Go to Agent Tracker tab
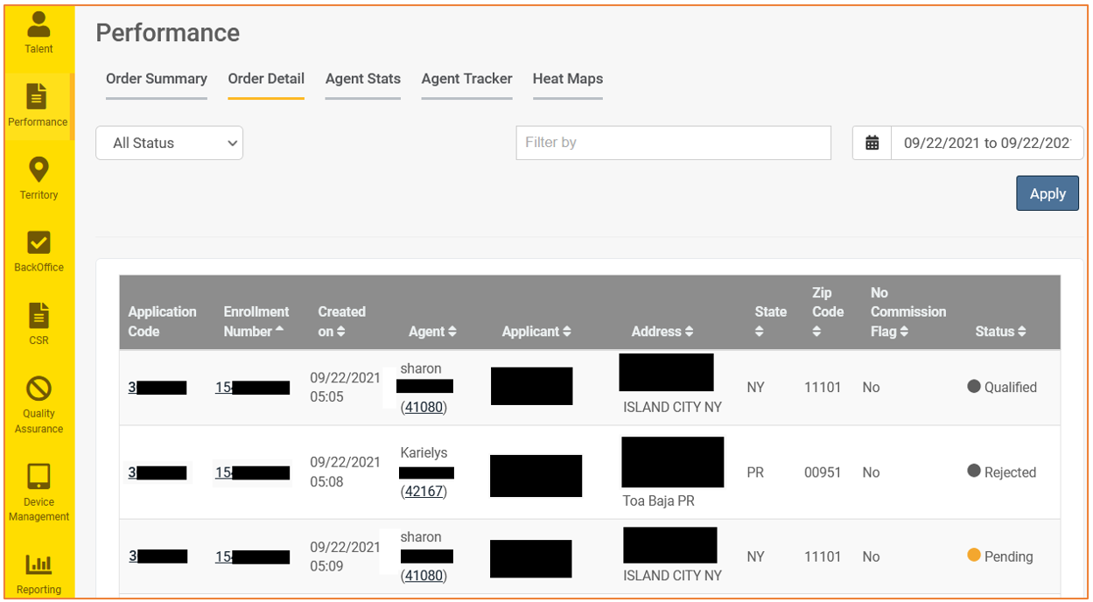The height and width of the screenshot is (602, 1093). coord(466,79)
